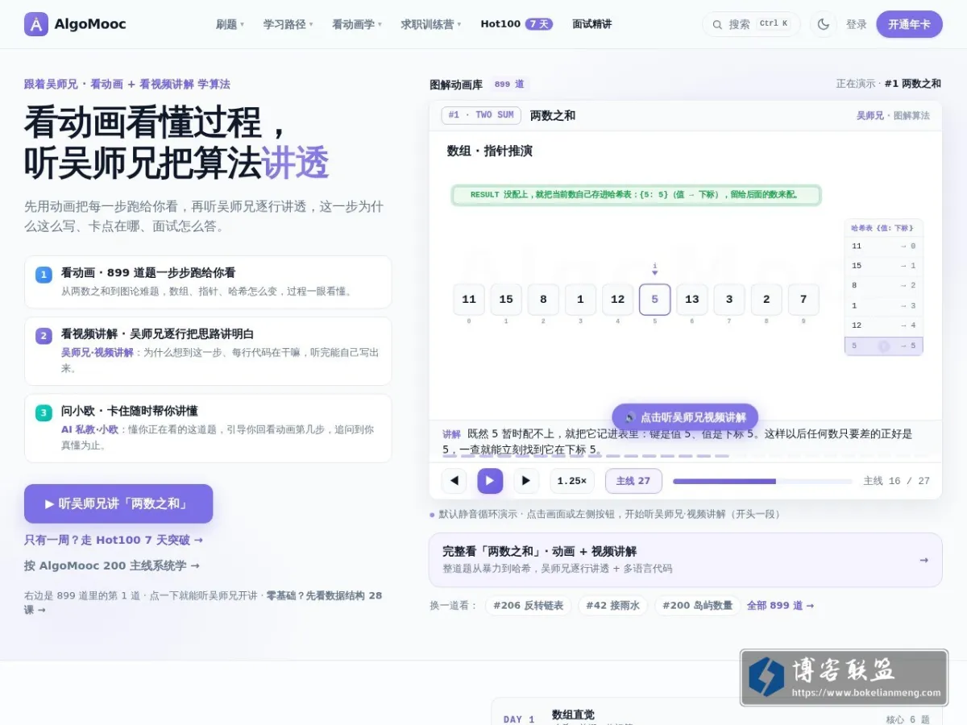Switch to #206 反转链表 problem
Viewport: 967px width, 725px height.
529,606
